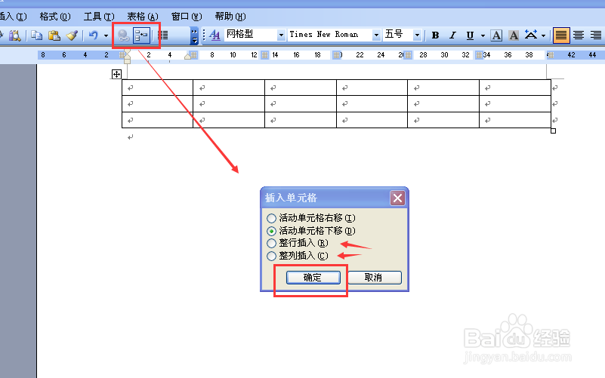Open the Styles and Formatting AA icon

point(215,35)
